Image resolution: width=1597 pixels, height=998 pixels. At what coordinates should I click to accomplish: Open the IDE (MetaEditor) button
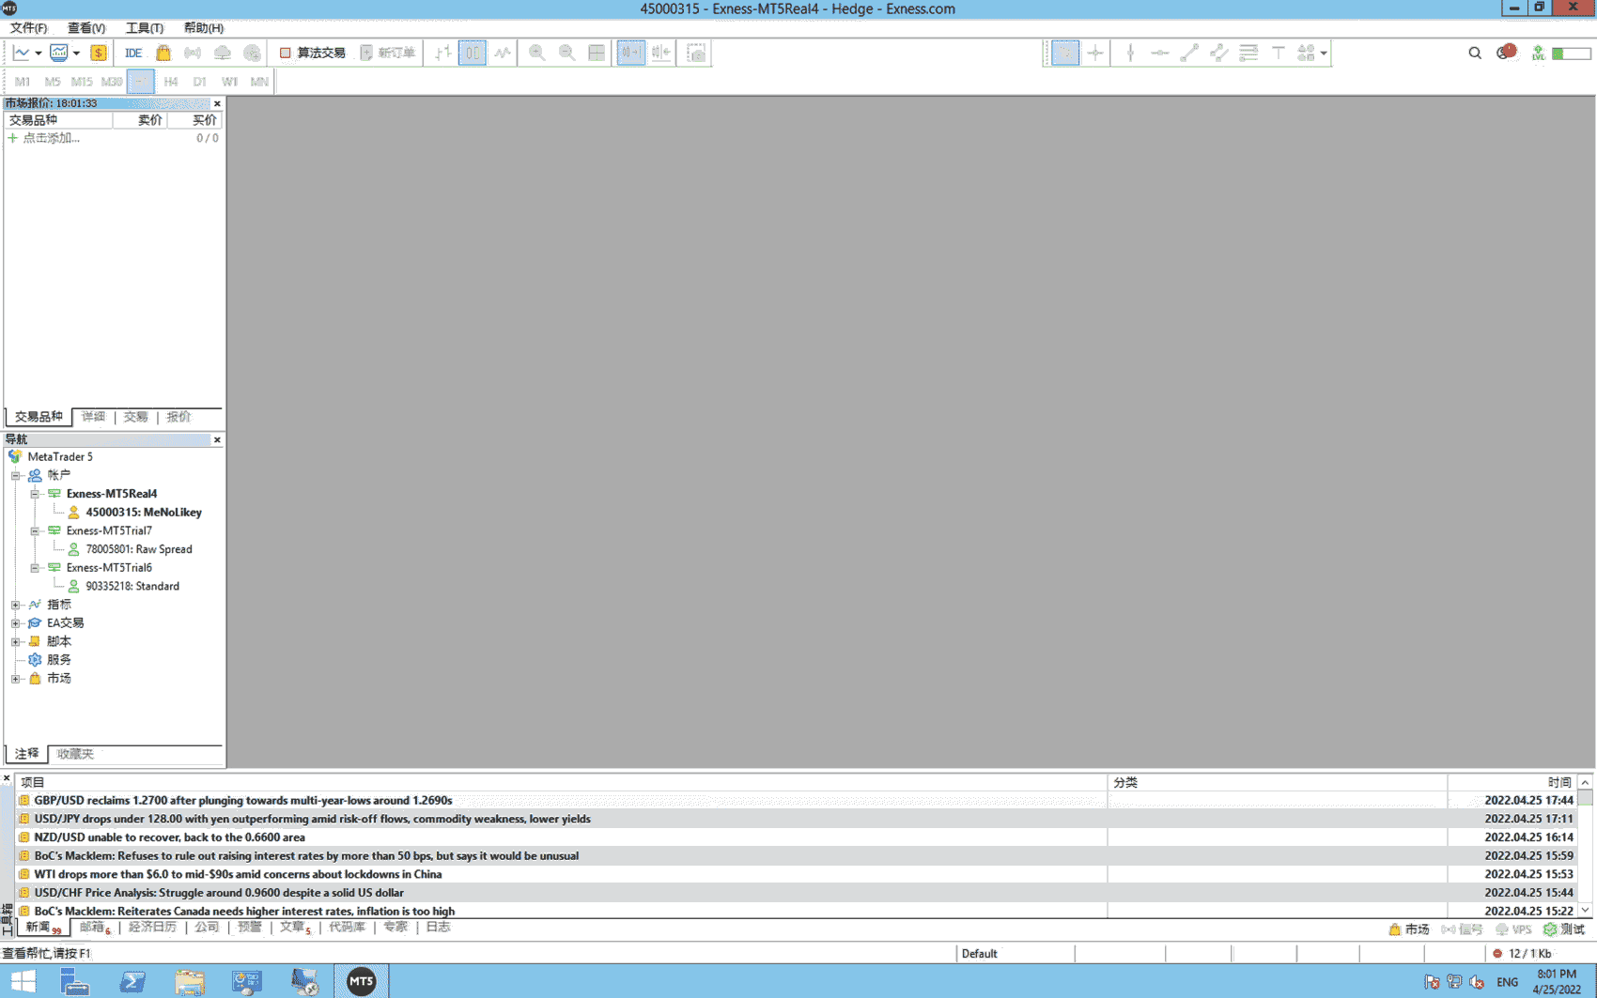tap(133, 54)
